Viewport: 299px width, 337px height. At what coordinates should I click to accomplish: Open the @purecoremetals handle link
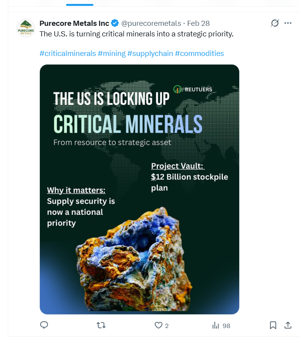pos(151,23)
